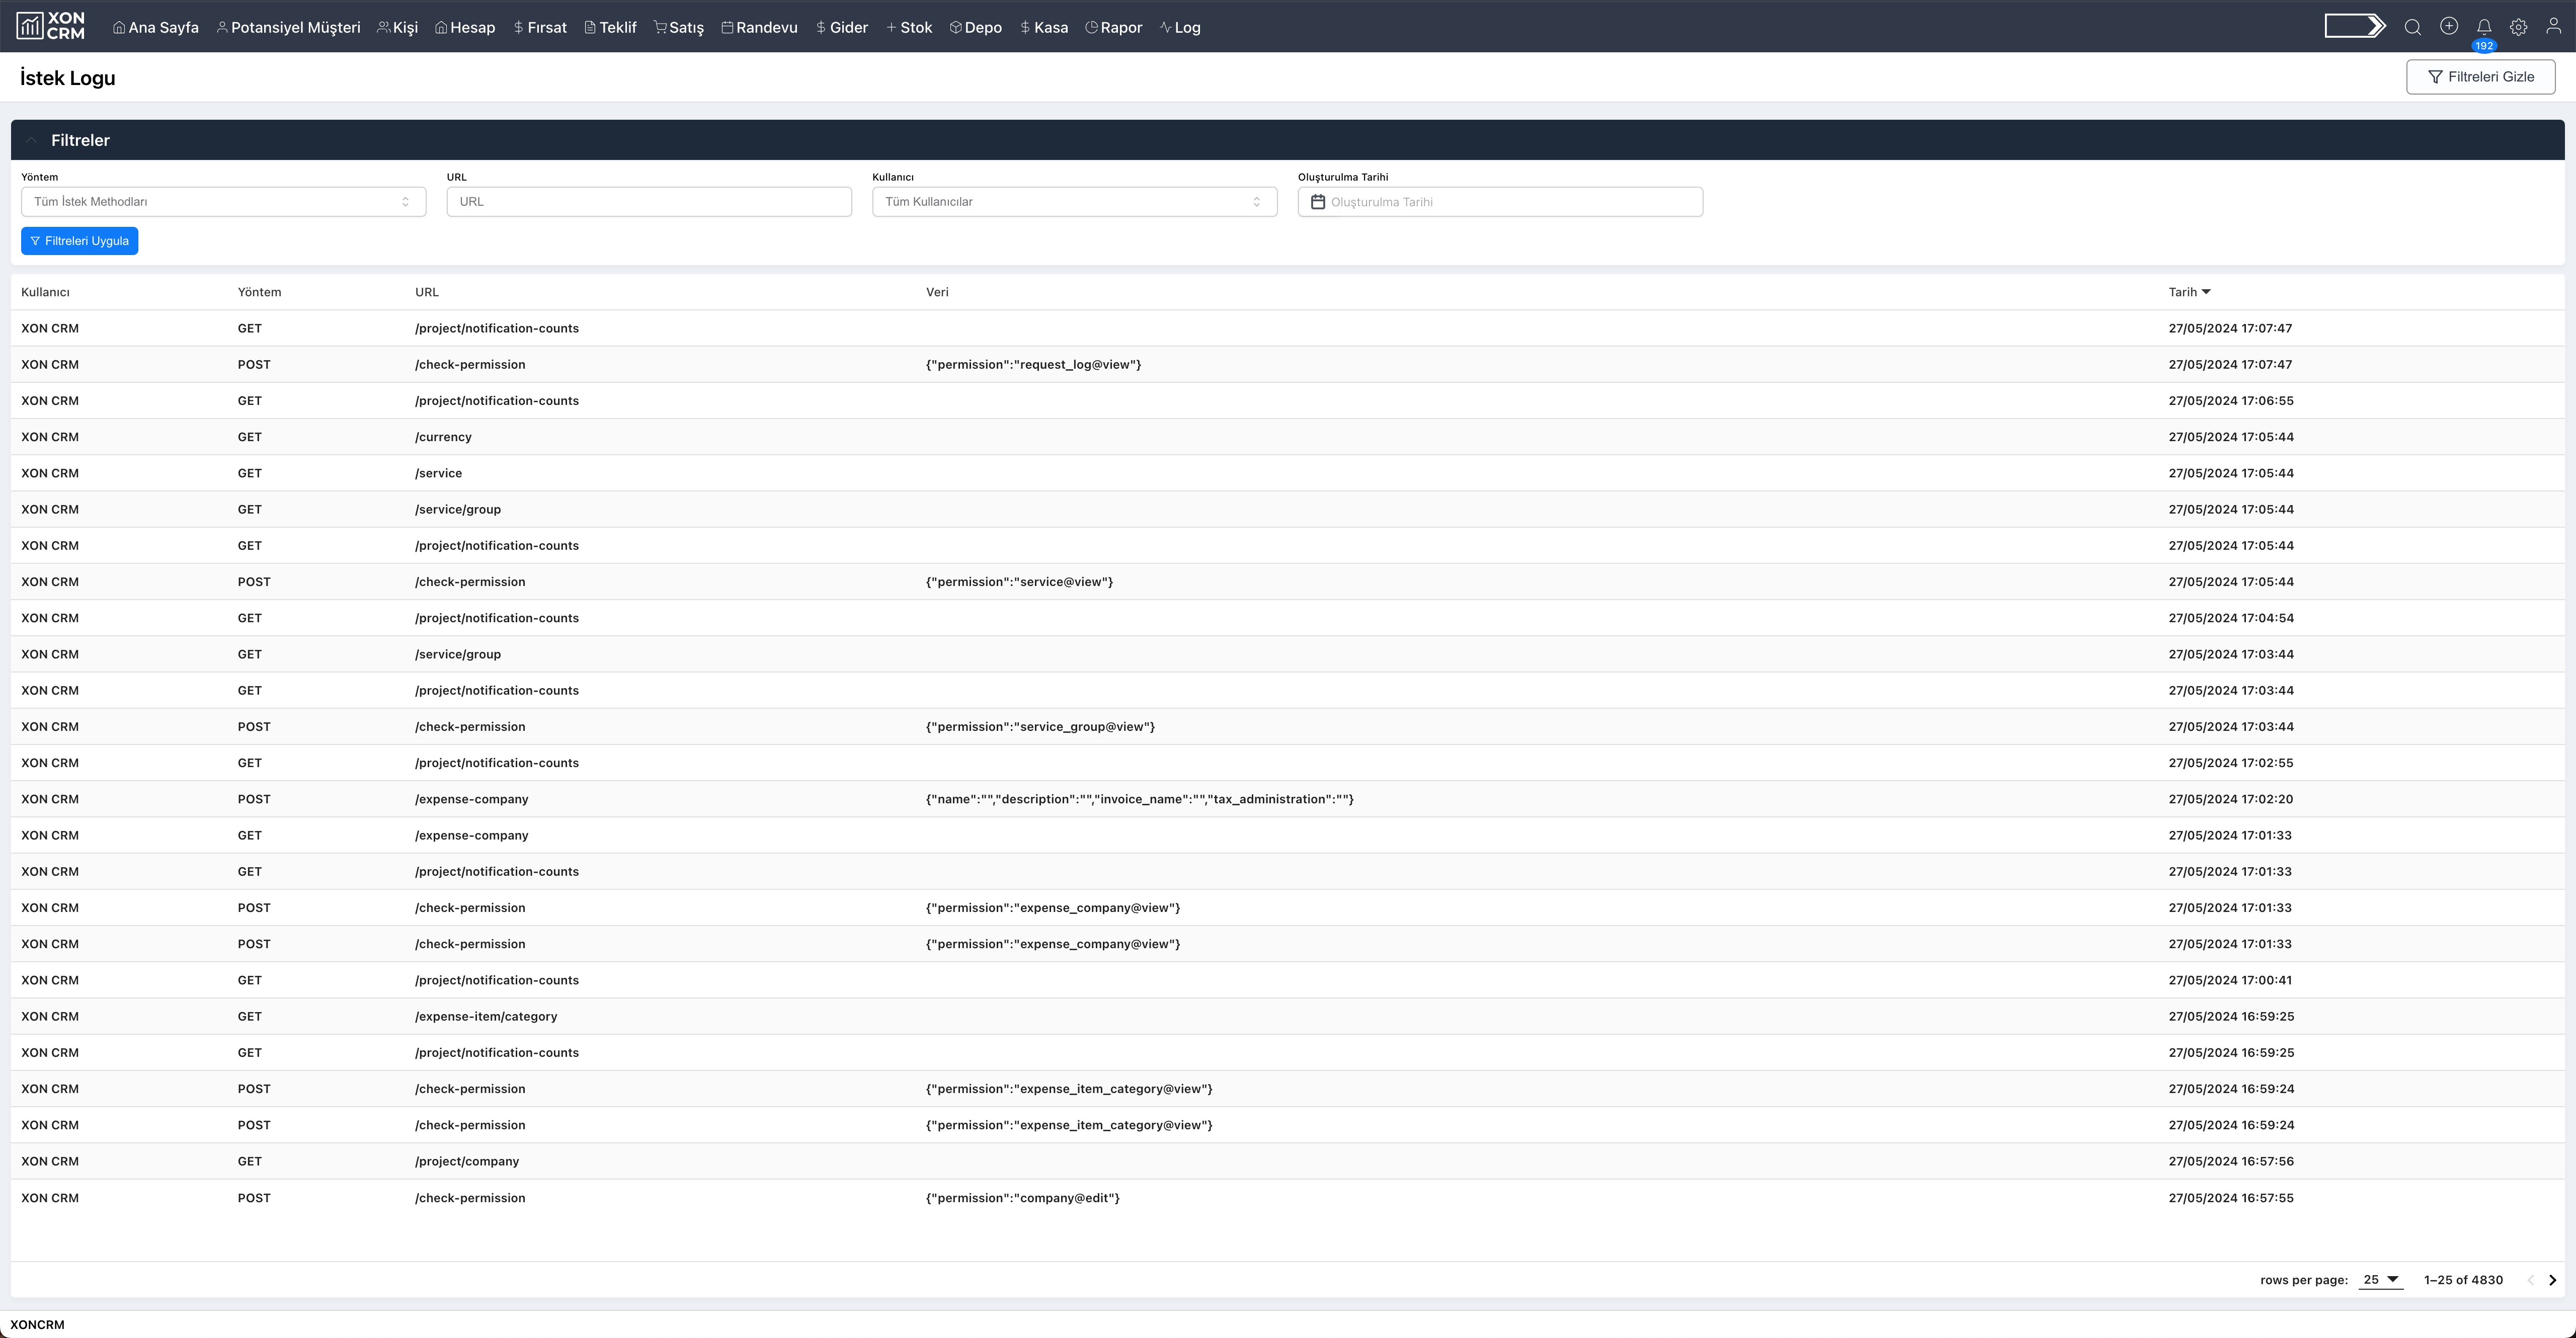Screen dimensions: 2576x1338
Task: Open Log menu
Action: 1180,27
